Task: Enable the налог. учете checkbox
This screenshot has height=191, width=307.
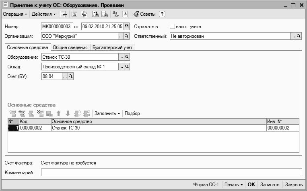Action: click(x=173, y=27)
